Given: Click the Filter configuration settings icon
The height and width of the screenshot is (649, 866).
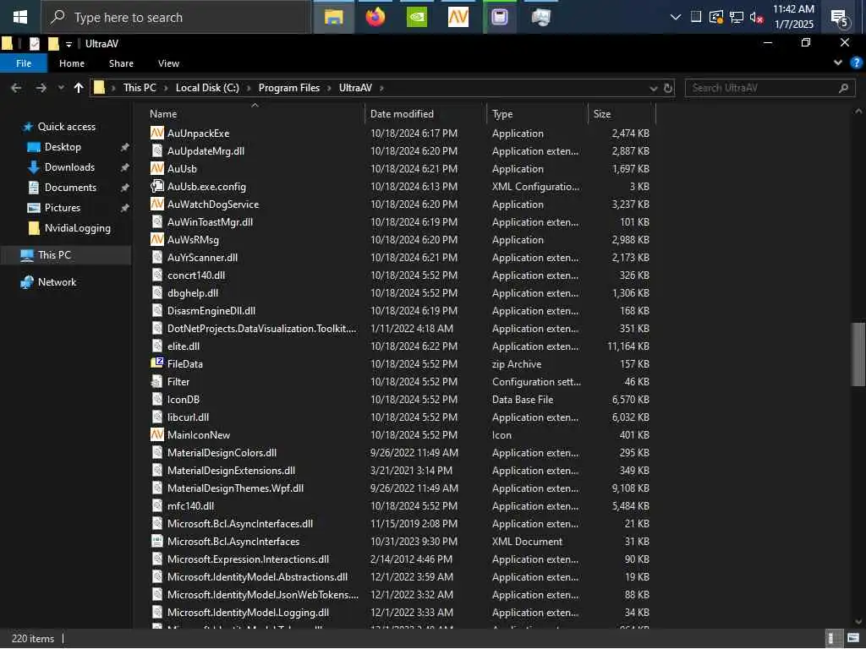Looking at the screenshot, I should 157,381.
